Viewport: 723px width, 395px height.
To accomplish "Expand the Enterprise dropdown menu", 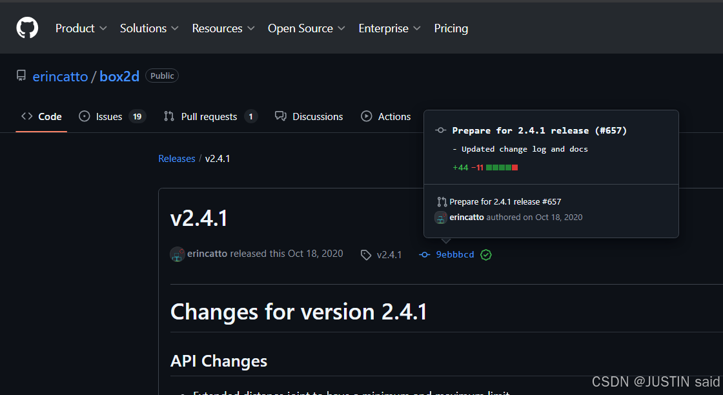I will point(389,28).
